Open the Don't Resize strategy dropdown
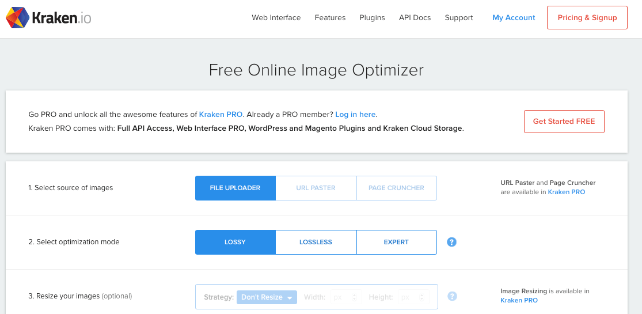The height and width of the screenshot is (314, 642). point(267,297)
